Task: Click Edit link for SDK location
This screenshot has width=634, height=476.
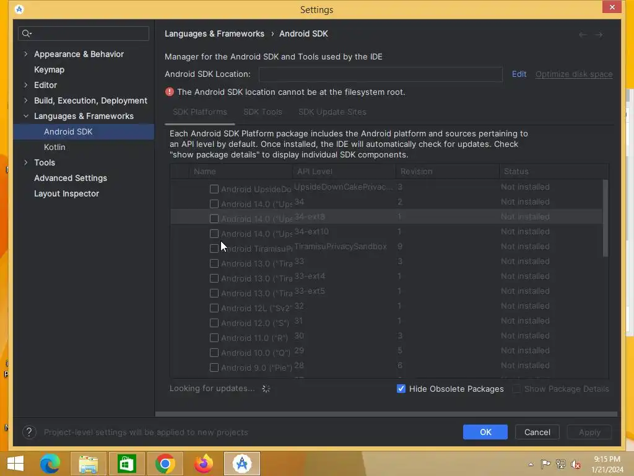Action: pos(519,74)
